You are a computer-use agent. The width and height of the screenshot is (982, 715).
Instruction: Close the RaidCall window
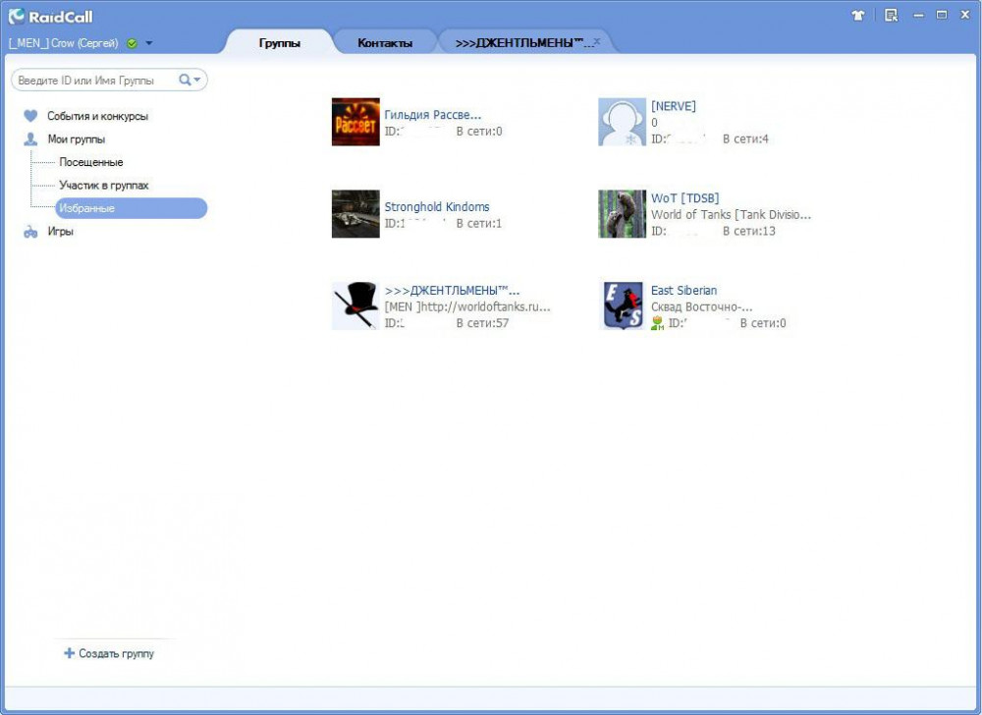pyautogui.click(x=965, y=15)
